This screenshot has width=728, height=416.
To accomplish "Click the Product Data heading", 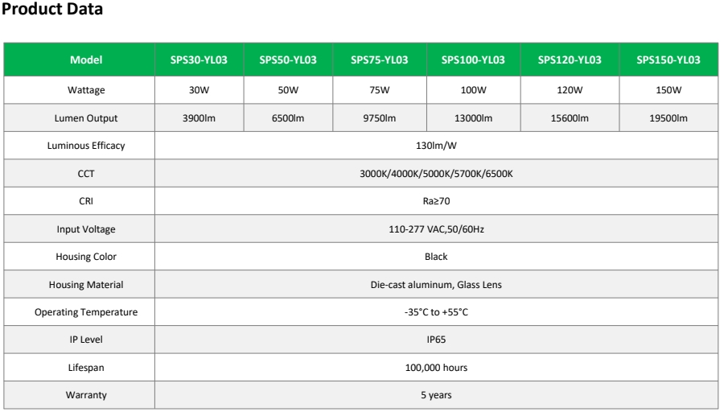I will [52, 9].
